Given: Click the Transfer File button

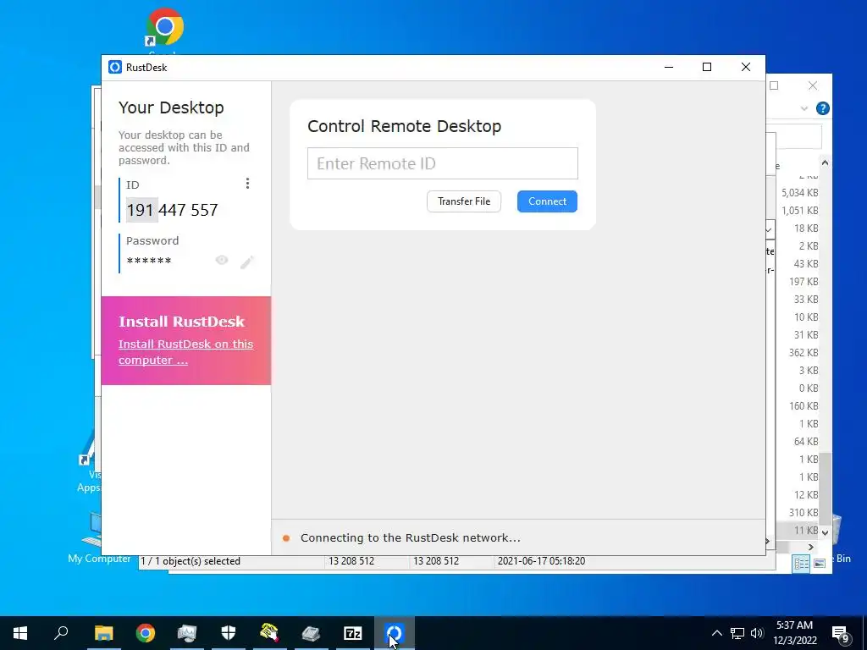Looking at the screenshot, I should pos(464,201).
